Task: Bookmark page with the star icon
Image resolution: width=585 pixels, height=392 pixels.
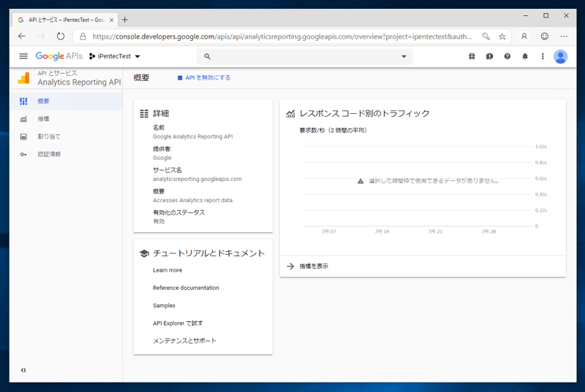Action: [502, 36]
